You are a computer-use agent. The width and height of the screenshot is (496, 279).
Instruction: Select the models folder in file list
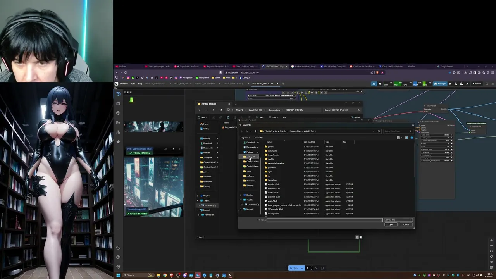271,159
